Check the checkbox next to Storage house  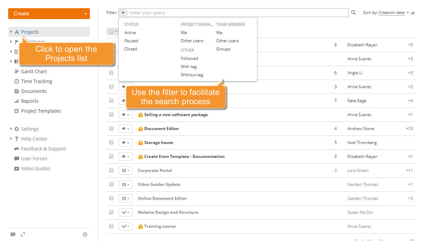pos(111,142)
